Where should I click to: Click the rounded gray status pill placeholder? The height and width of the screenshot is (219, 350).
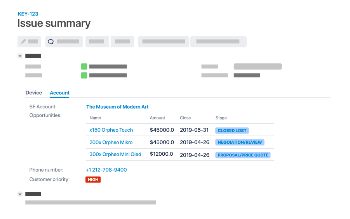coord(258,66)
